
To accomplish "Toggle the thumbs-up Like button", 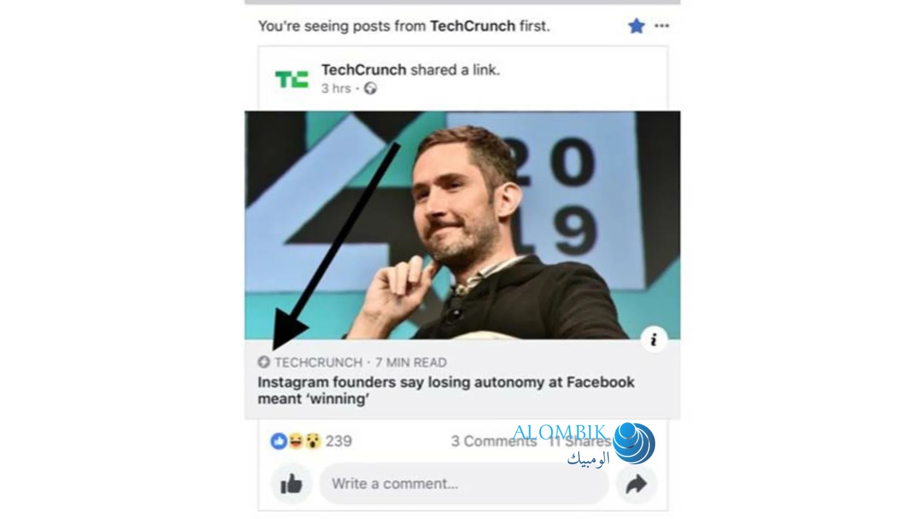I will pos(291,484).
